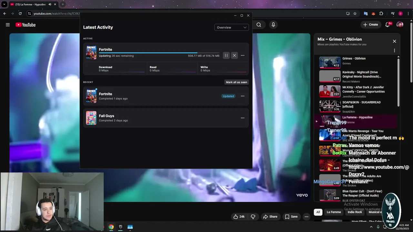
Task: Open the Overview dropdown in Latest Activity
Action: [231, 27]
